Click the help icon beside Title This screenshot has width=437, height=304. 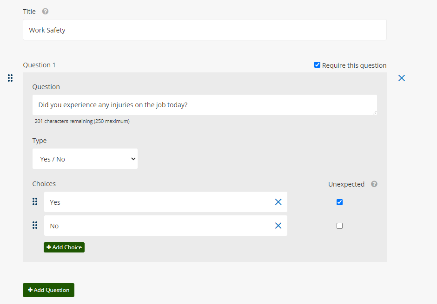click(x=45, y=12)
